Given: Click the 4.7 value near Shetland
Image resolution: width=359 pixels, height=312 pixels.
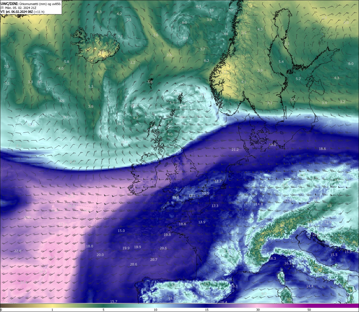Looking at the screenshot, I should (x=172, y=103).
